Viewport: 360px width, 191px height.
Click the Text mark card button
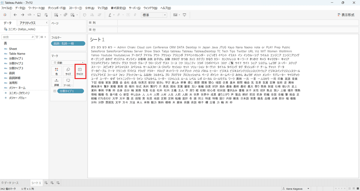pos(80,72)
